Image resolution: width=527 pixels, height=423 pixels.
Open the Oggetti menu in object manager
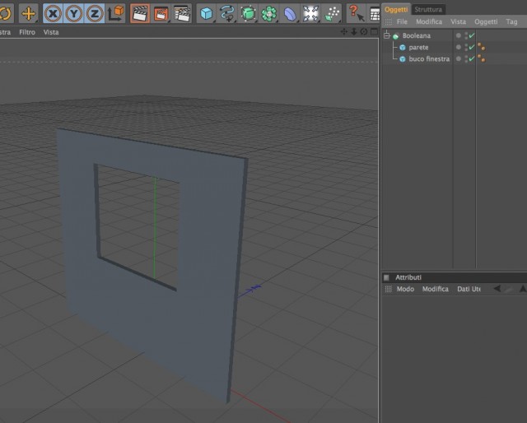pos(486,22)
